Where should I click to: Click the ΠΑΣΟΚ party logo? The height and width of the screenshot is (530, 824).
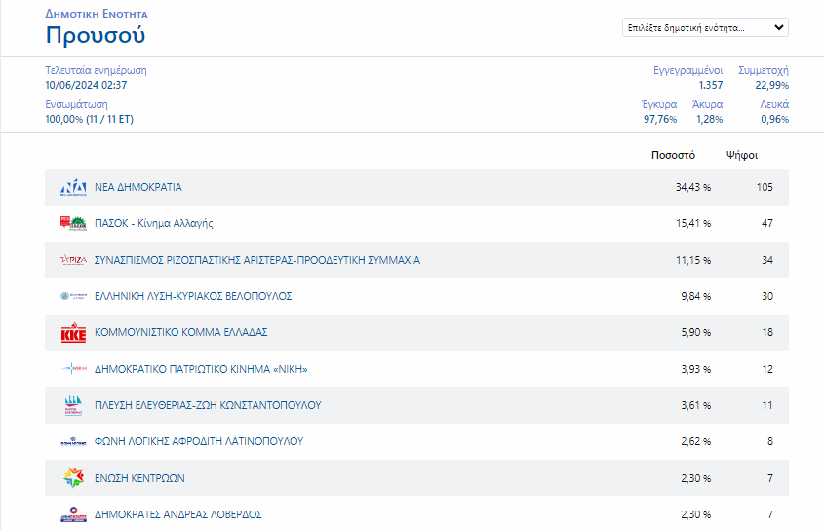(x=73, y=223)
